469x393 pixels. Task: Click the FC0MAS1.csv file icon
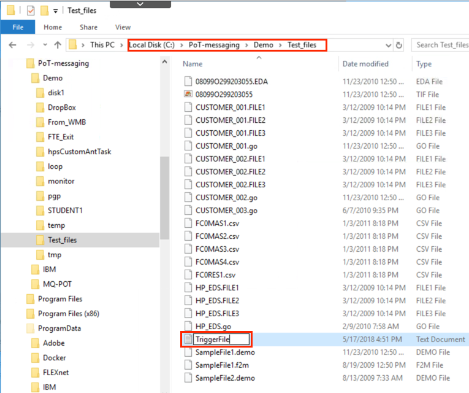point(188,223)
